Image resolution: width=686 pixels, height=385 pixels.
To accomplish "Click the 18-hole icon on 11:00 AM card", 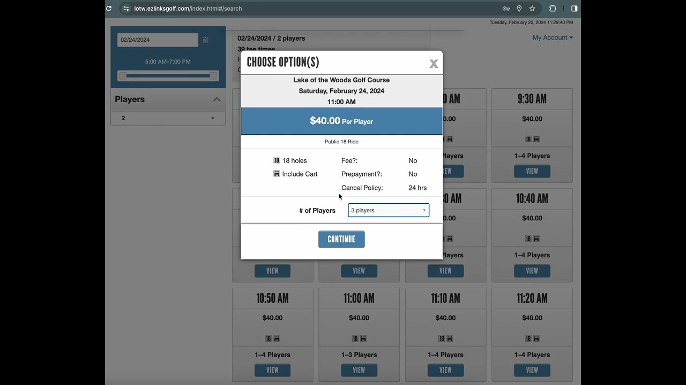I will click(355, 338).
